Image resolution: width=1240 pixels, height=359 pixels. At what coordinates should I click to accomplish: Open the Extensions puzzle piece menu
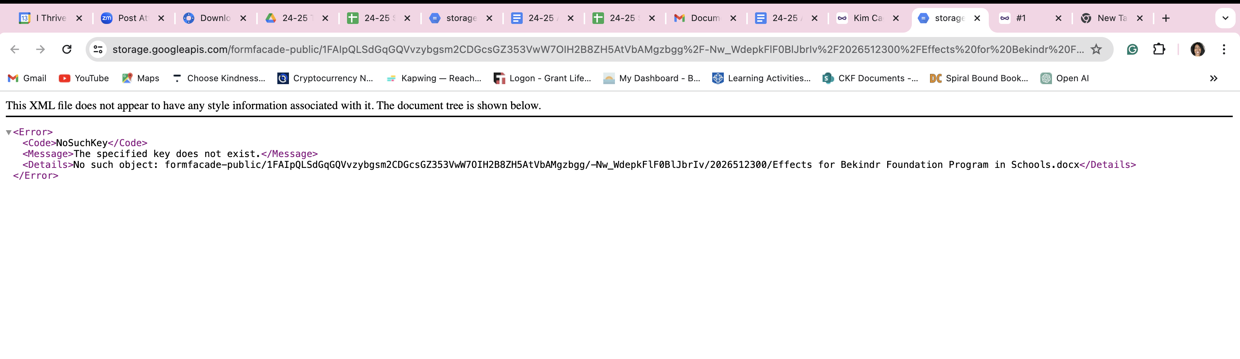(x=1159, y=49)
